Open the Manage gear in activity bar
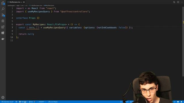Screen dimensions: 184x103 point(3,97)
